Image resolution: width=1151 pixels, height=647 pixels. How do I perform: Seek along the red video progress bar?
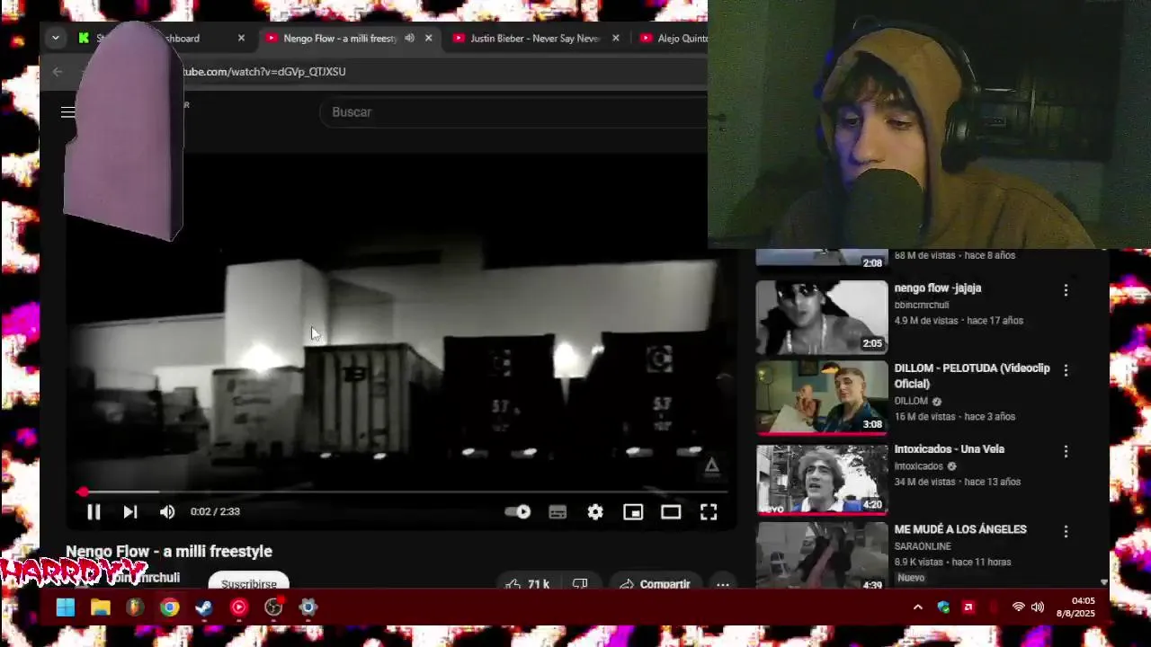click(402, 492)
